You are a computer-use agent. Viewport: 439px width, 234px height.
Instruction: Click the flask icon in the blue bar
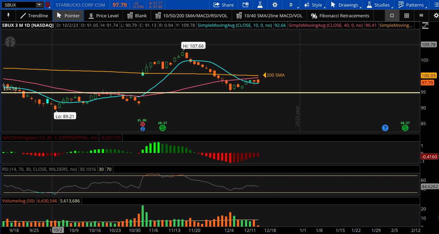click(260, 5)
